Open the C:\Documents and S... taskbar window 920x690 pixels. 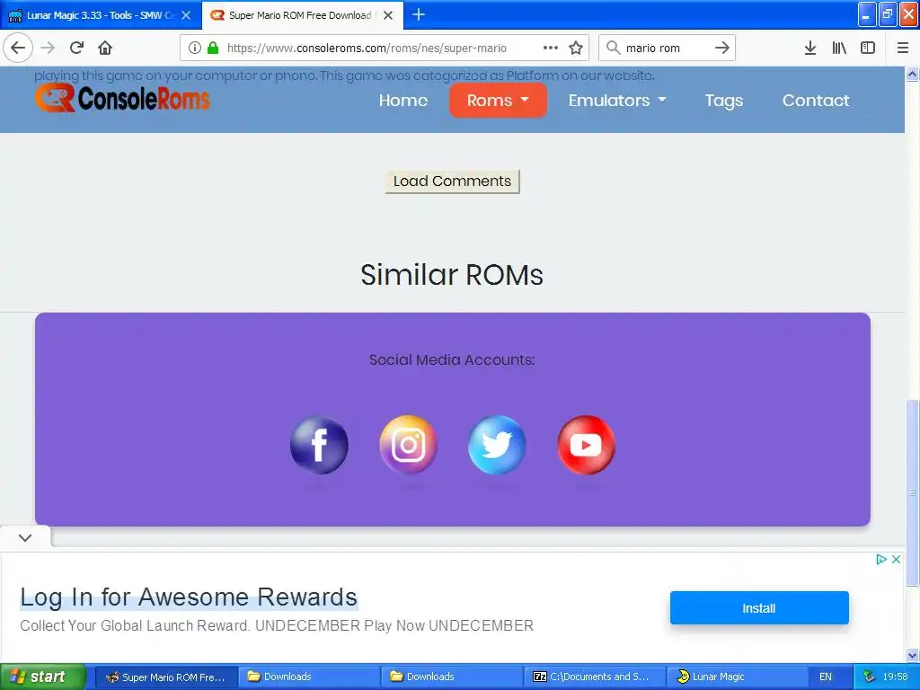coord(595,677)
